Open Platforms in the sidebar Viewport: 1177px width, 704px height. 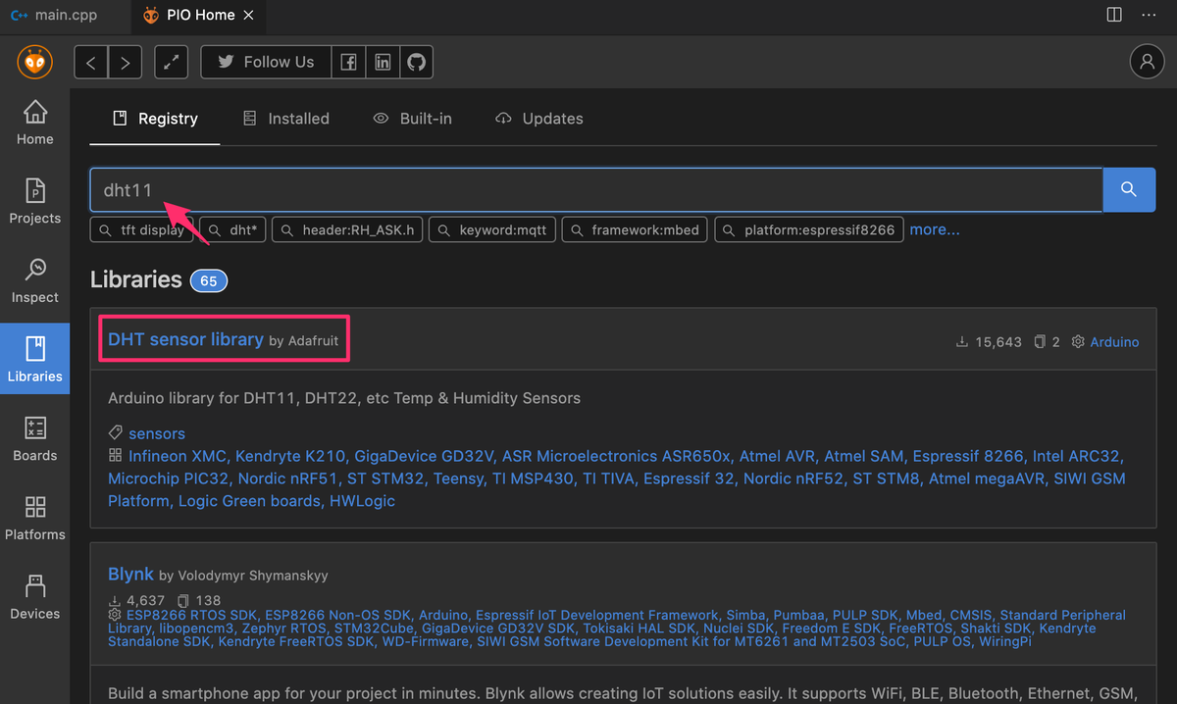pyautogui.click(x=34, y=519)
